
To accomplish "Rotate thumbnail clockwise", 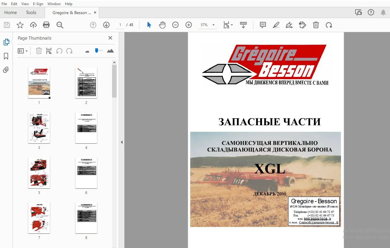I will (x=69, y=51).
